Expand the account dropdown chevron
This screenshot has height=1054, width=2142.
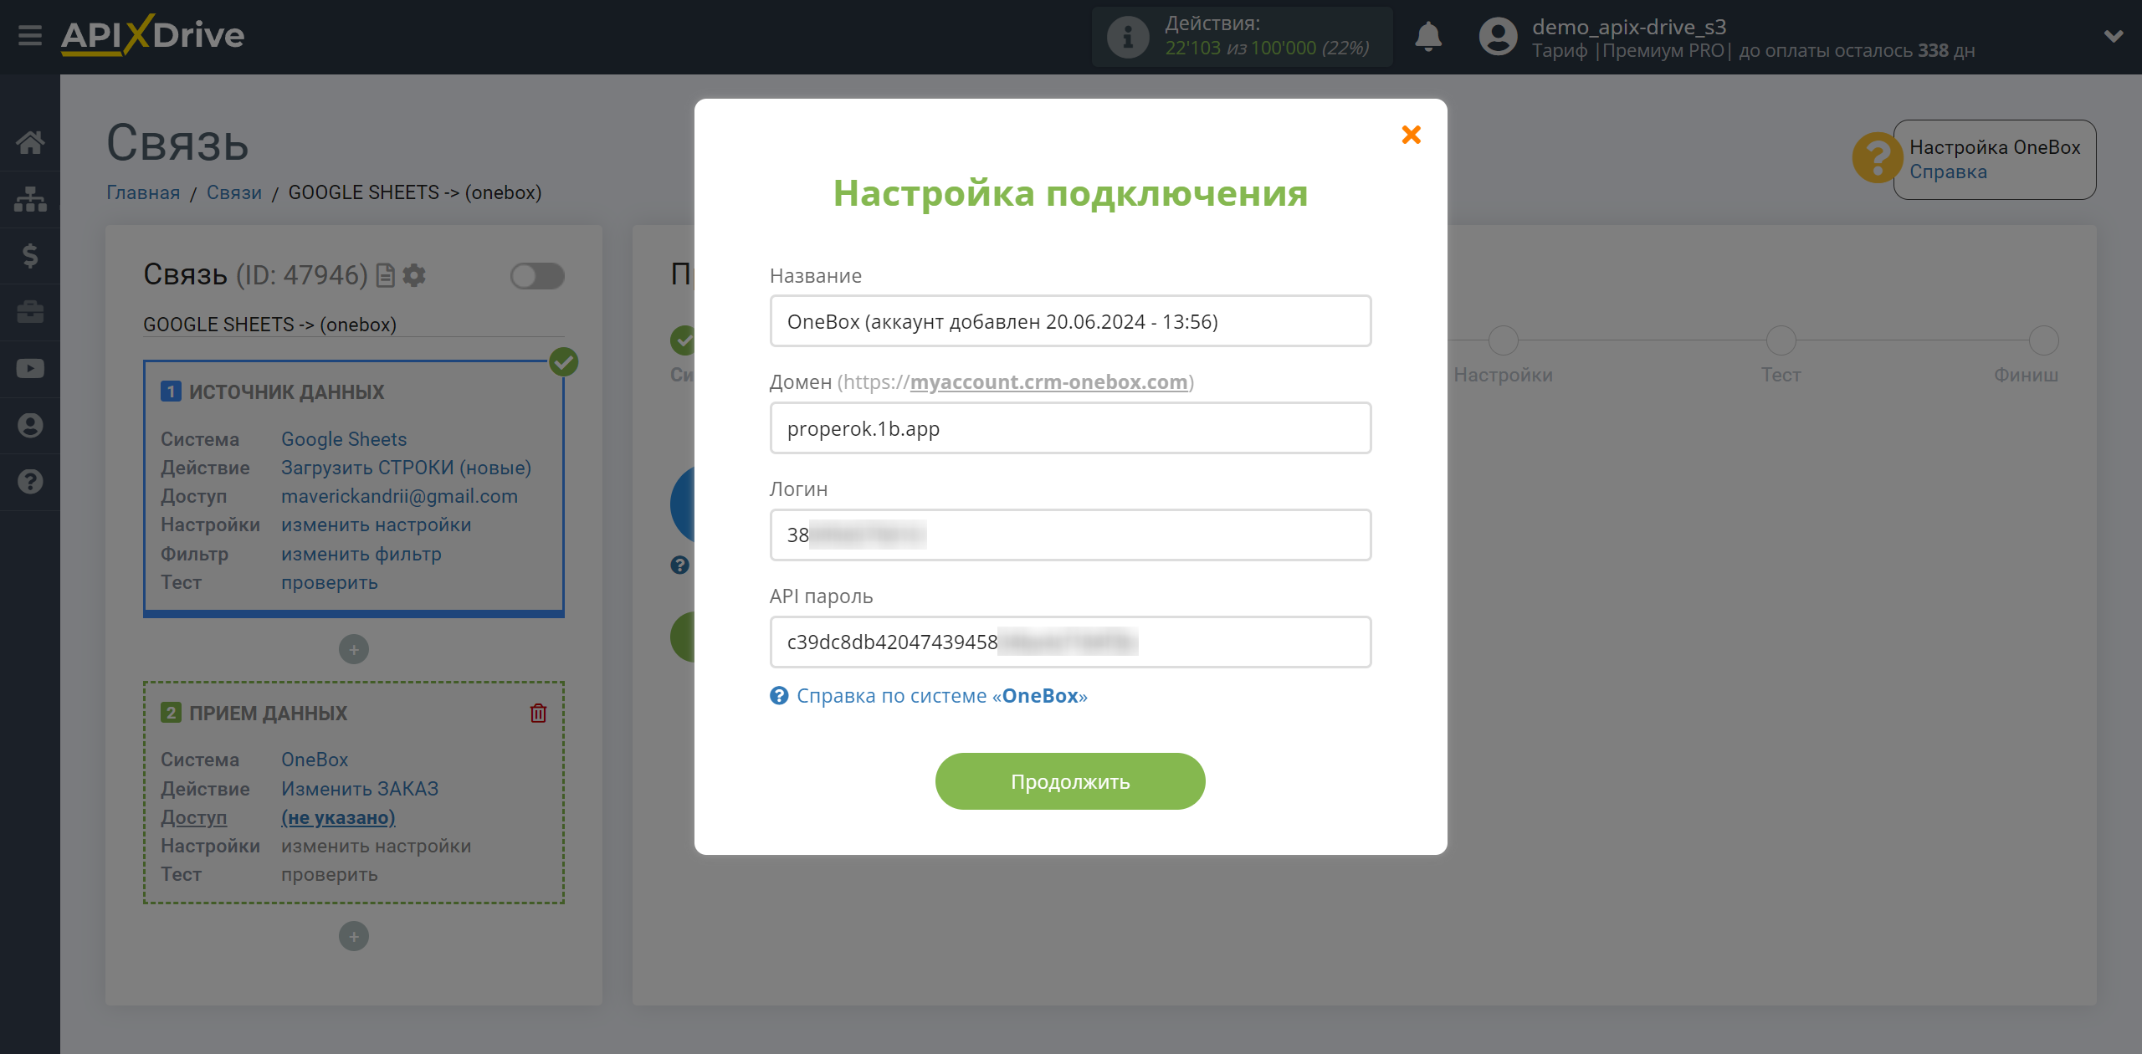2114,36
